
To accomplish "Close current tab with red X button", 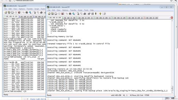I will pos(172,18).
